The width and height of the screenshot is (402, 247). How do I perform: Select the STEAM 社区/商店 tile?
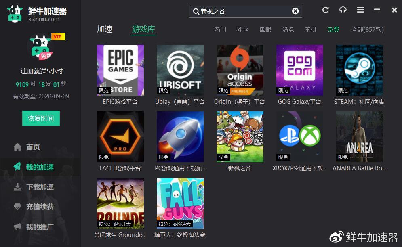pos(360,70)
